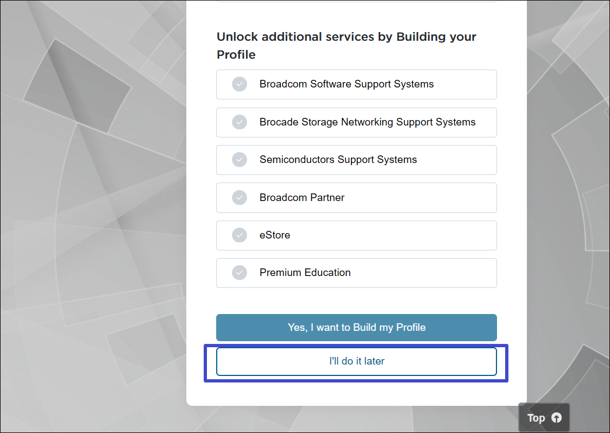Screen dimensions: 610x433
Task: Click the checkmark circle next to Brocade Storage Networking
Action: click(240, 122)
